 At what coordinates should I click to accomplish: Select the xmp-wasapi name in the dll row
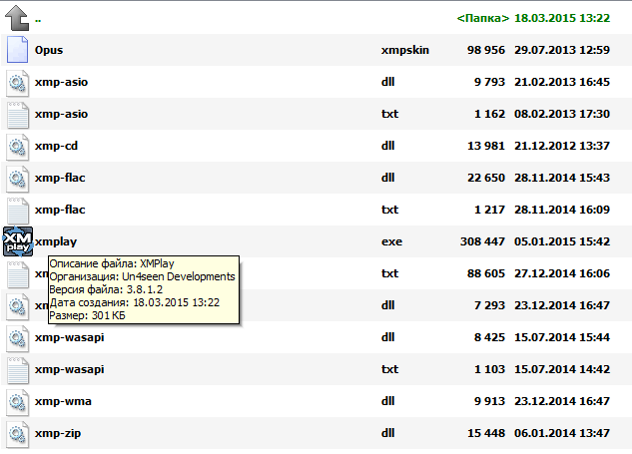(69, 337)
